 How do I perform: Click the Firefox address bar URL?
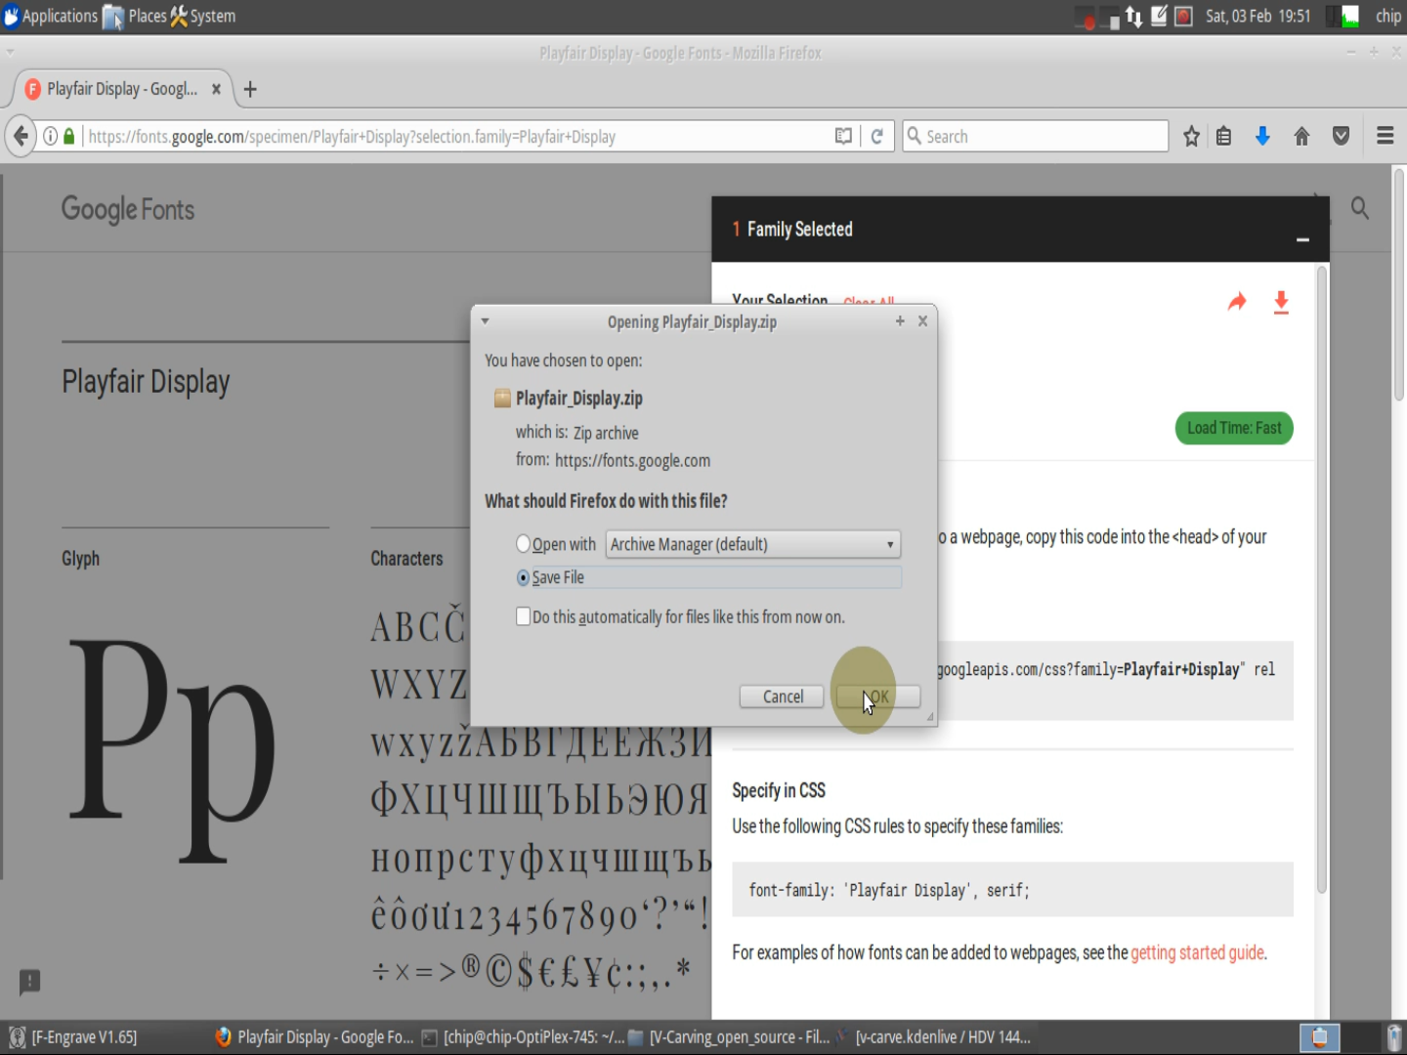pyautogui.click(x=352, y=137)
